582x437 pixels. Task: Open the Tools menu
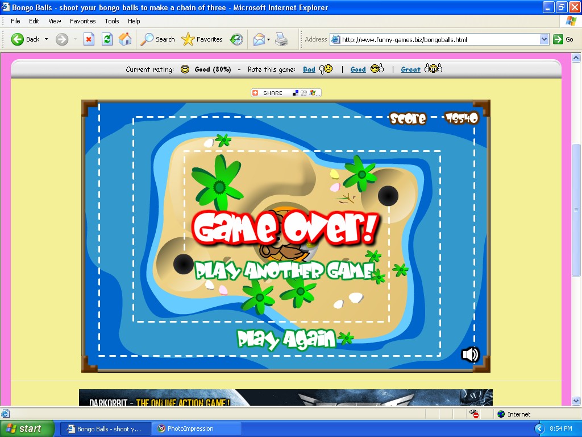[112, 21]
